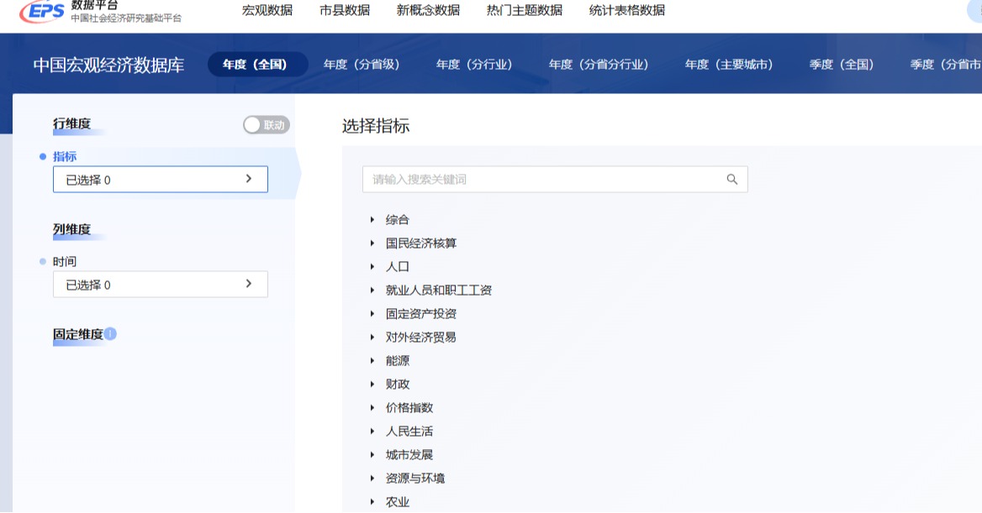Click the indicator keyword search field
The height and width of the screenshot is (513, 982).
click(555, 180)
